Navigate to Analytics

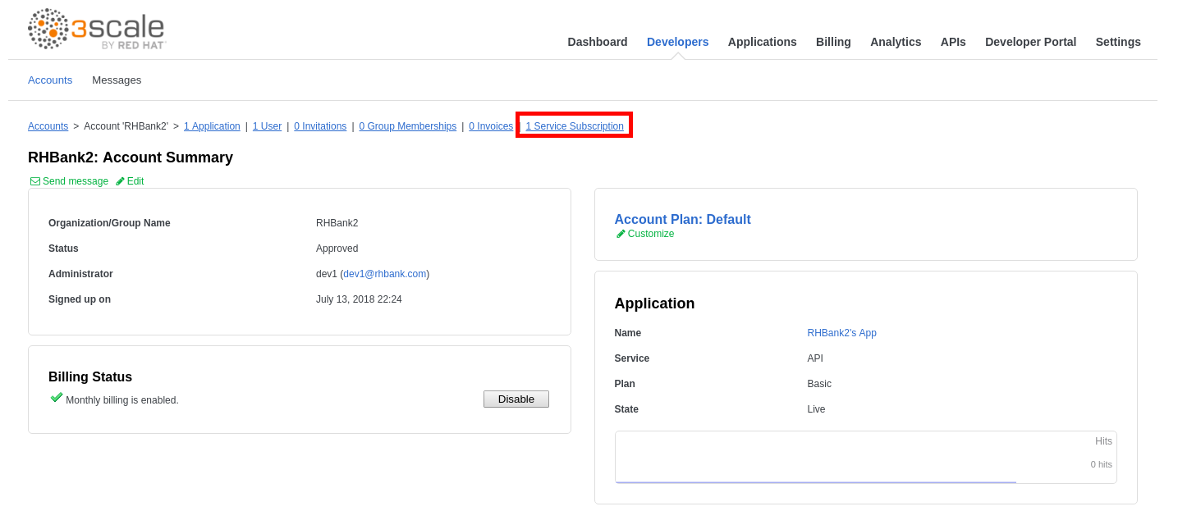[x=896, y=42]
